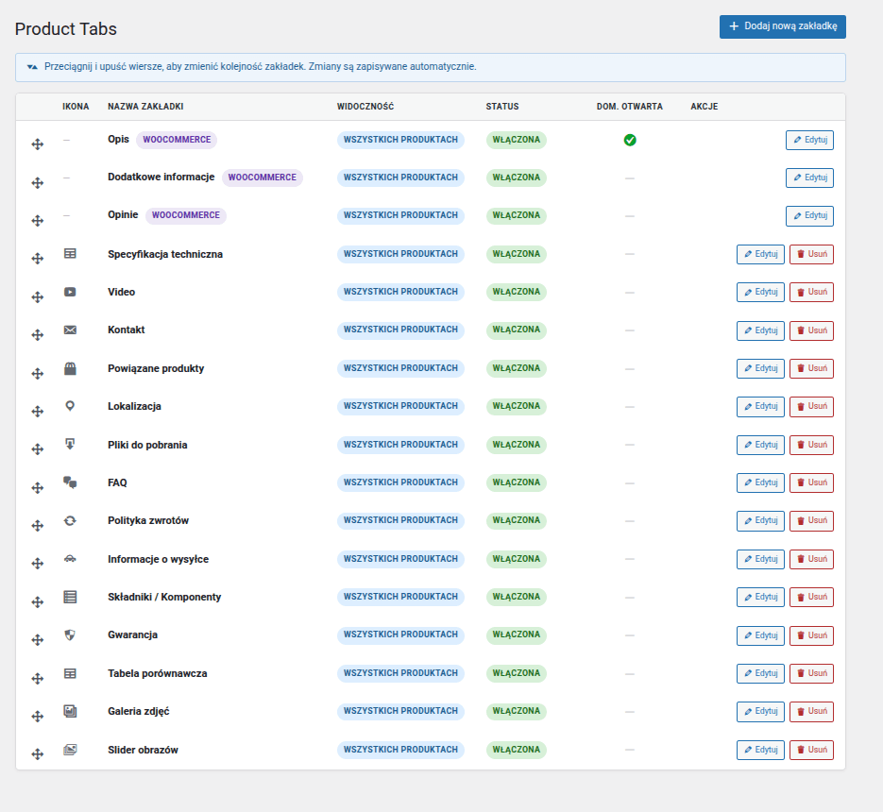Delete the Specyfikacja techniczna tab
Viewport: 883px width, 812px height.
click(x=811, y=254)
